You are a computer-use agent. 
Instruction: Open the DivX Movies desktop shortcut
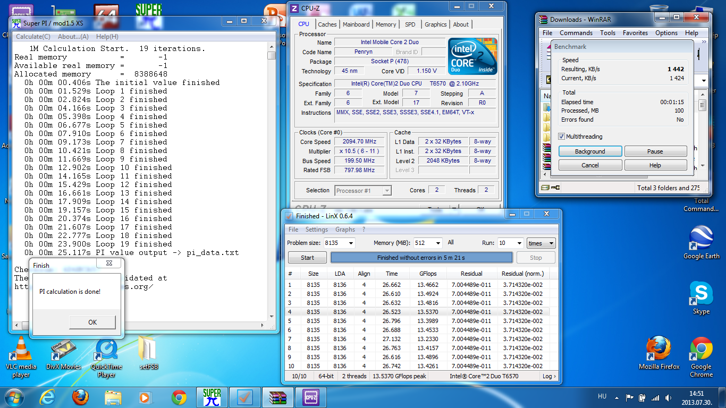point(63,354)
